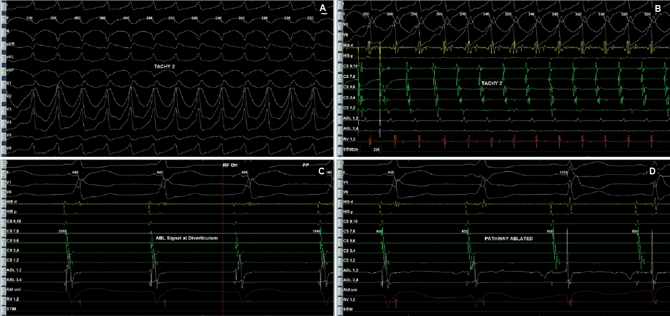The height and width of the screenshot is (316, 670).
Task: Click the 1320 interval measurement in panel D
Action: (565, 173)
